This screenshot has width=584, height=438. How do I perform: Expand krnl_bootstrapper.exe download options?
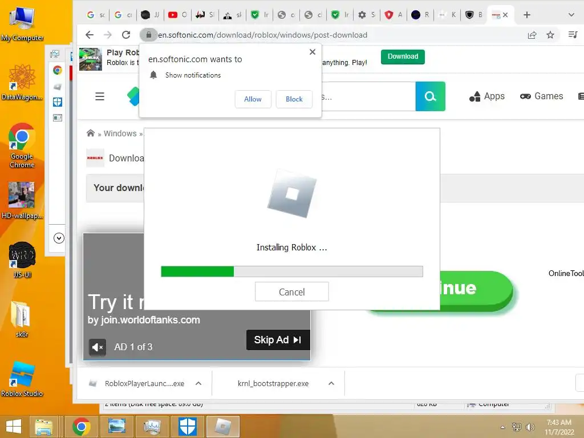[x=331, y=383]
